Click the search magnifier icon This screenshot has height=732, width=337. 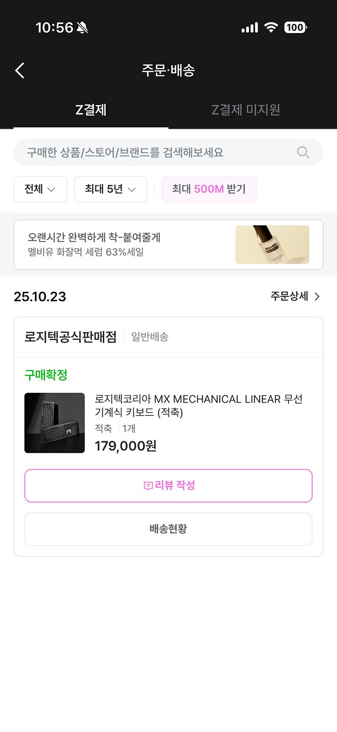point(302,152)
